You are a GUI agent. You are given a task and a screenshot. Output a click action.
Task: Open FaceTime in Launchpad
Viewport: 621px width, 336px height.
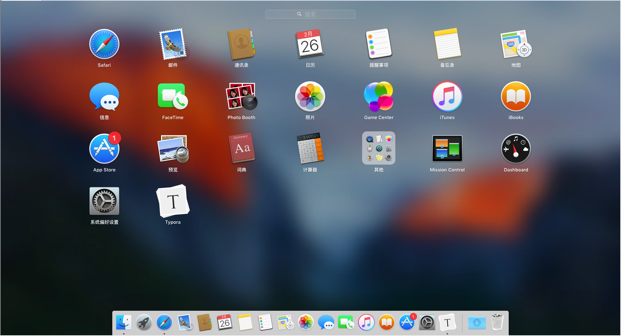tap(173, 96)
